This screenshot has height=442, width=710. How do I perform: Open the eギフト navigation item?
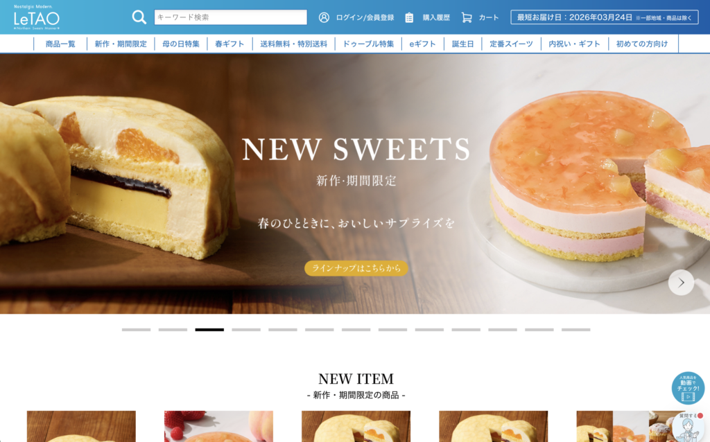click(x=422, y=44)
